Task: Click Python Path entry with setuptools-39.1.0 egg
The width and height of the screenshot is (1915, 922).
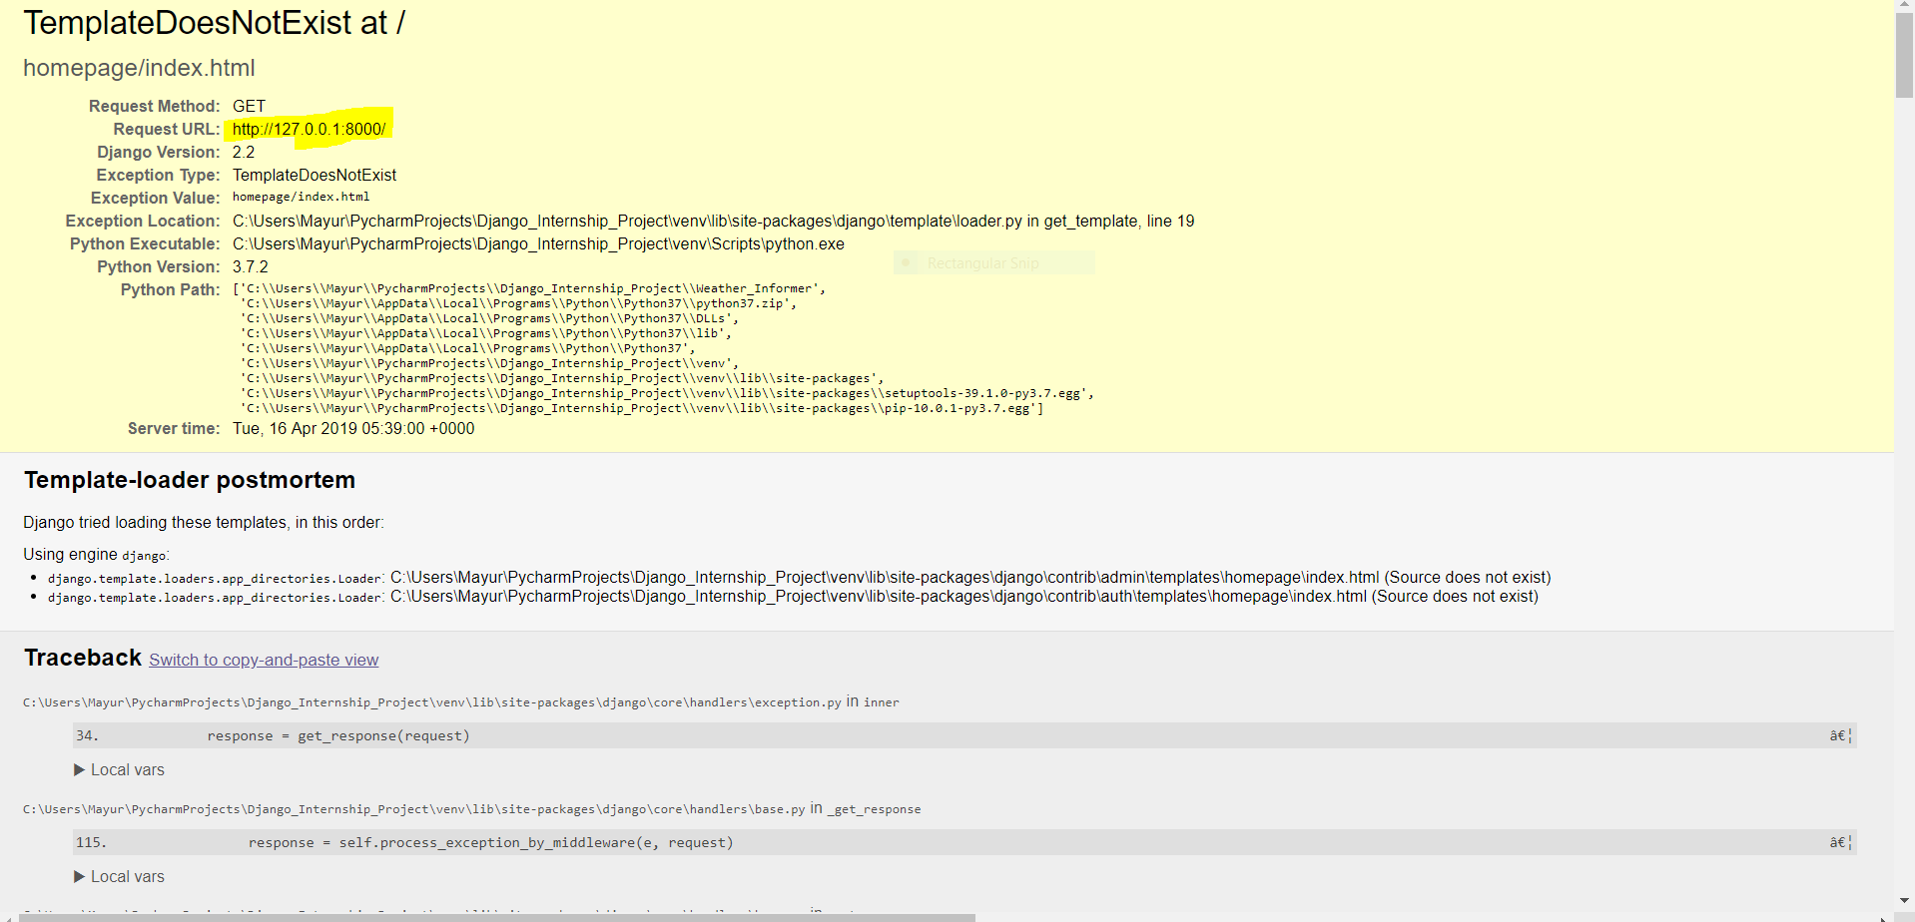Action: [667, 393]
